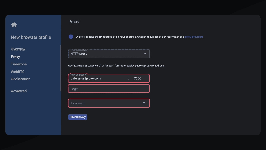This screenshot has width=266, height=150.
Task: Open the Advanced section
Action: click(19, 91)
